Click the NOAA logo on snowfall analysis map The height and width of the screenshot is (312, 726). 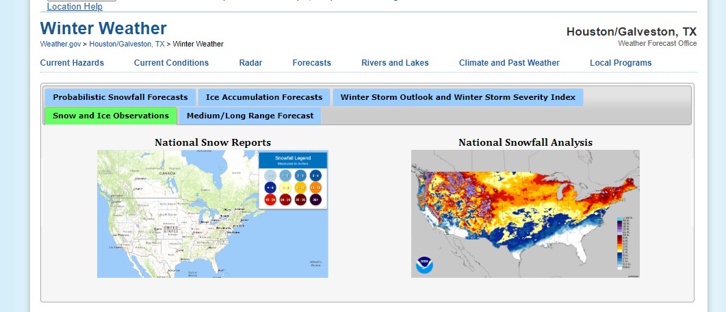424,264
